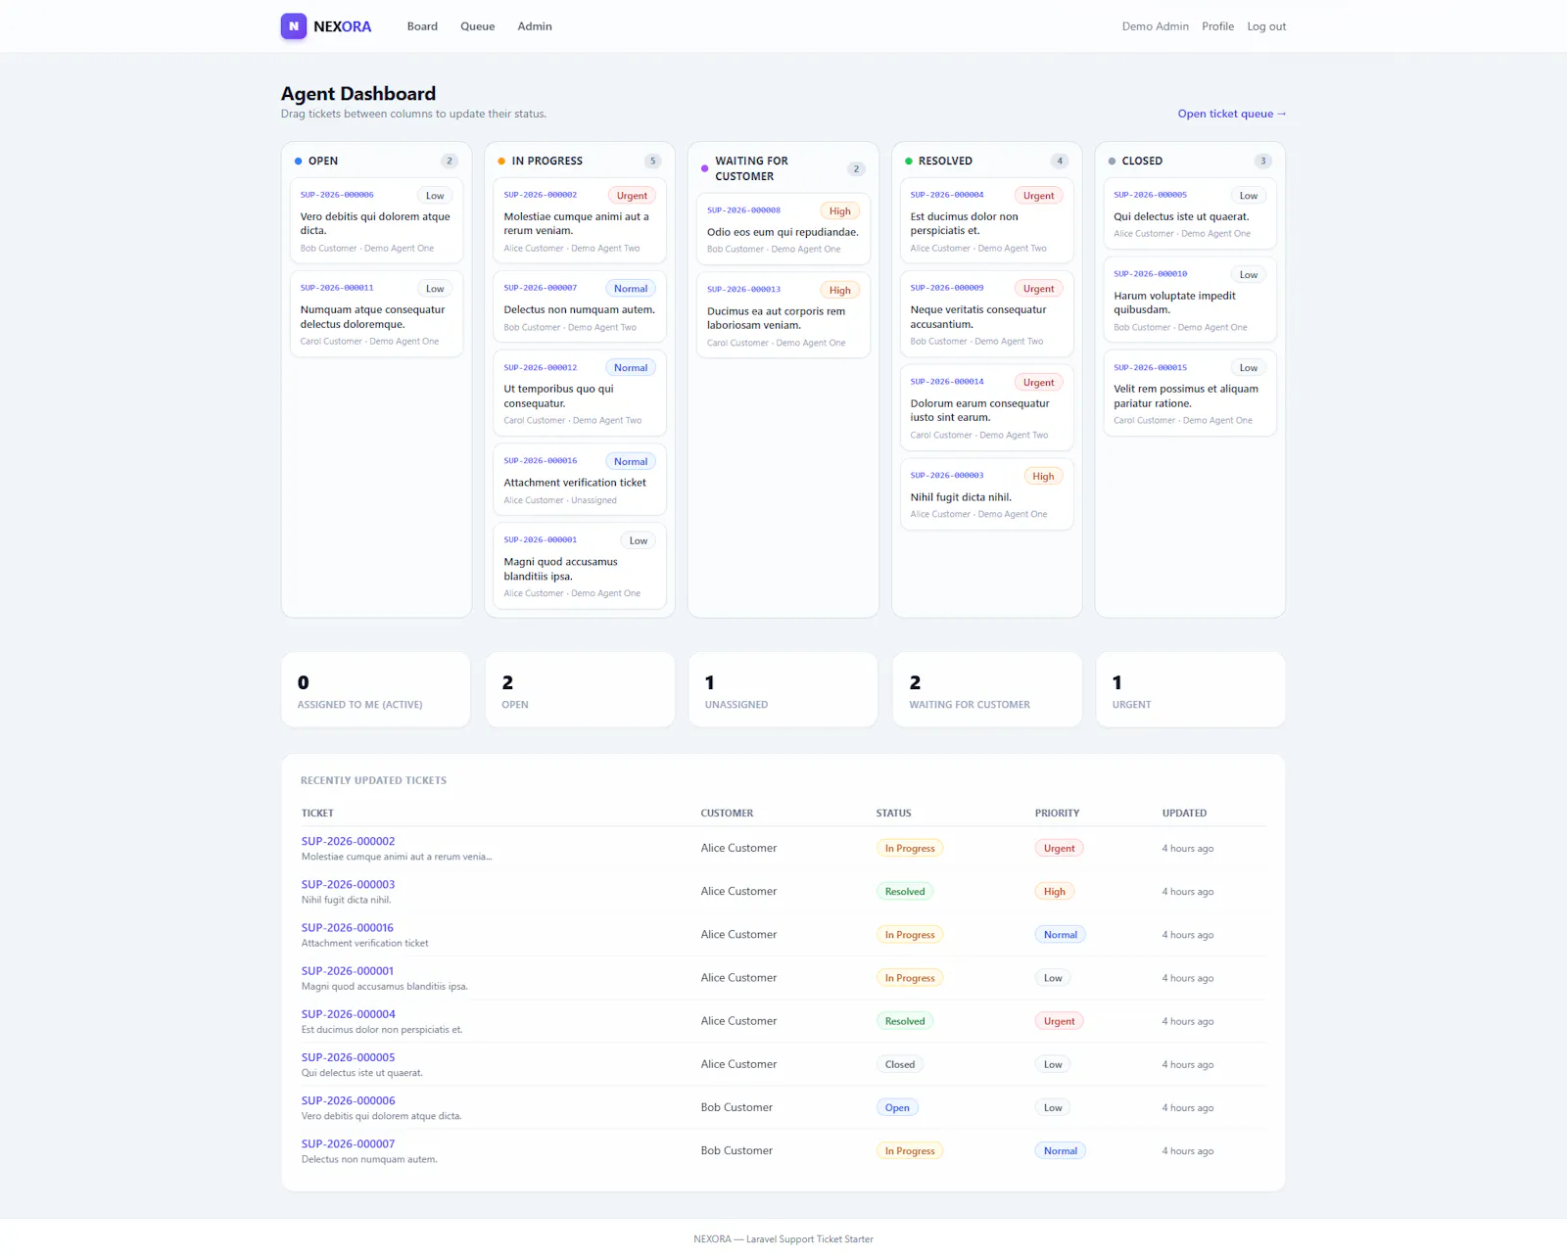The width and height of the screenshot is (1567, 1258).
Task: Select card SUP-2026-000009 in Resolved column
Action: (986, 313)
